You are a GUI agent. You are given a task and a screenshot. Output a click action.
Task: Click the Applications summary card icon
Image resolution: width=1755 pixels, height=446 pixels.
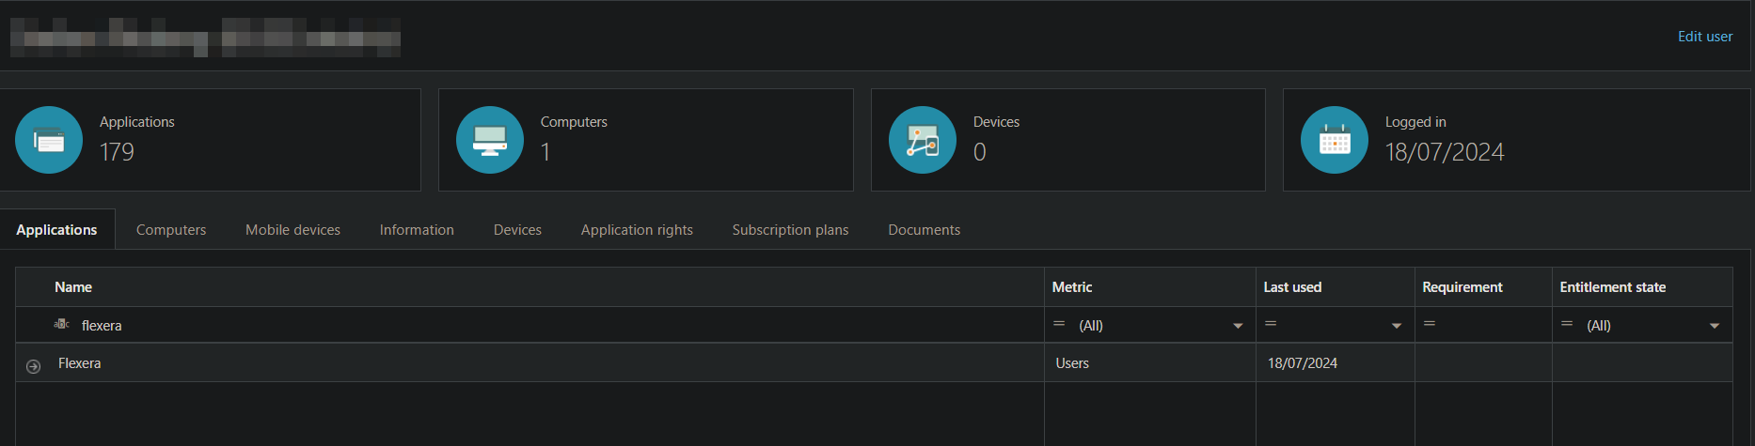(49, 140)
